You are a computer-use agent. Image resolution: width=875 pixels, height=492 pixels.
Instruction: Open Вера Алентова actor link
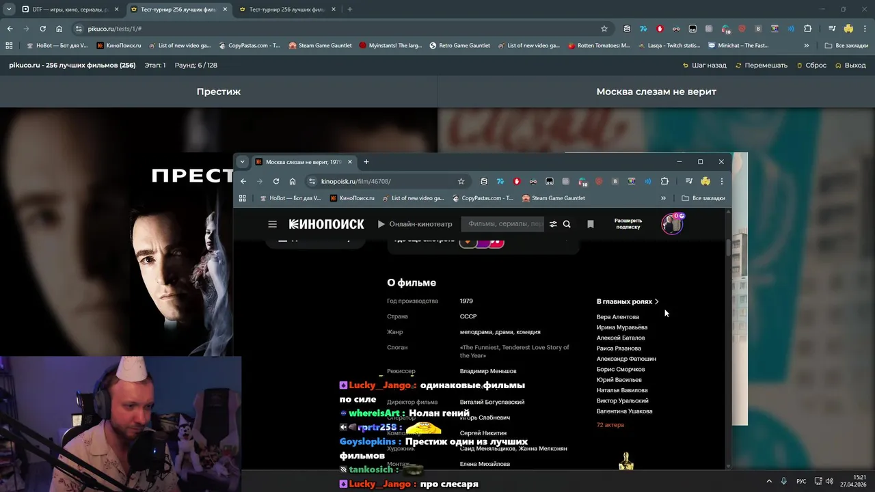click(618, 317)
